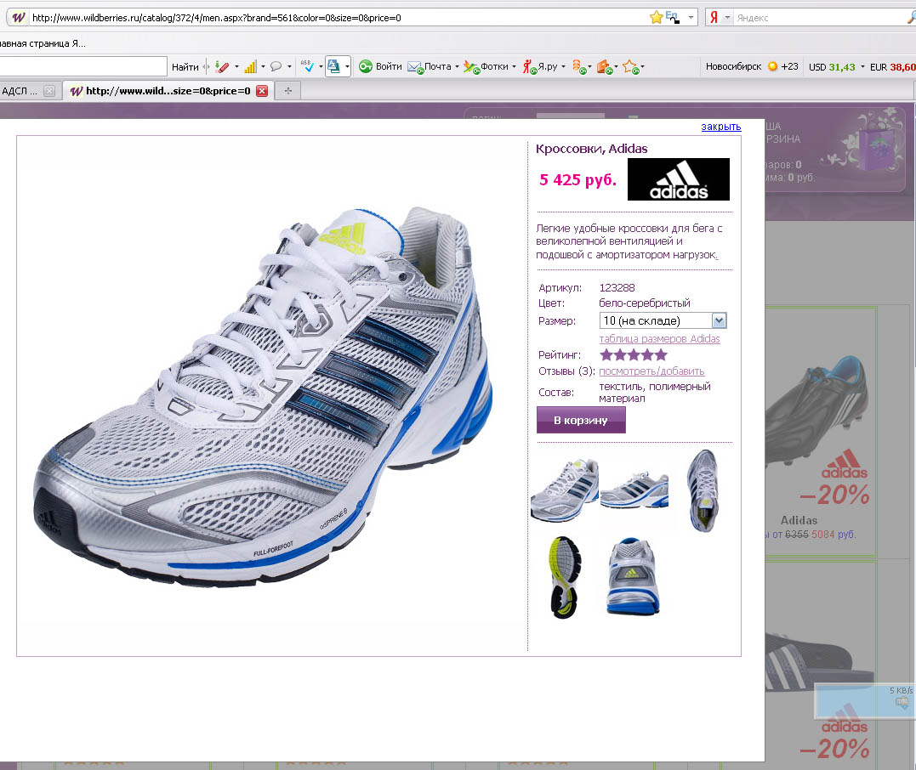The height and width of the screenshot is (770, 916).
Task: Open dropdown next to highlighter icon
Action: tap(236, 66)
